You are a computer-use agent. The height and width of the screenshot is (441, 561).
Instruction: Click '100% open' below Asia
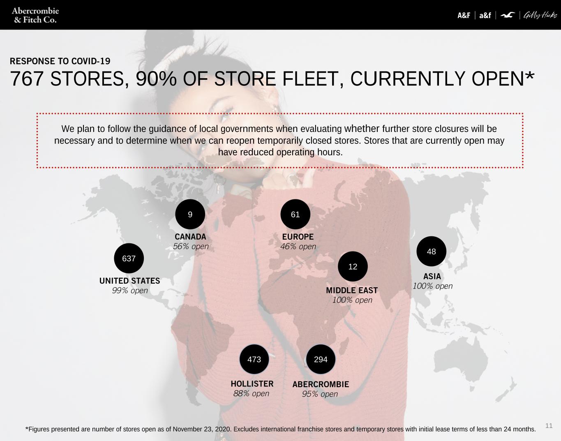[x=433, y=286]
